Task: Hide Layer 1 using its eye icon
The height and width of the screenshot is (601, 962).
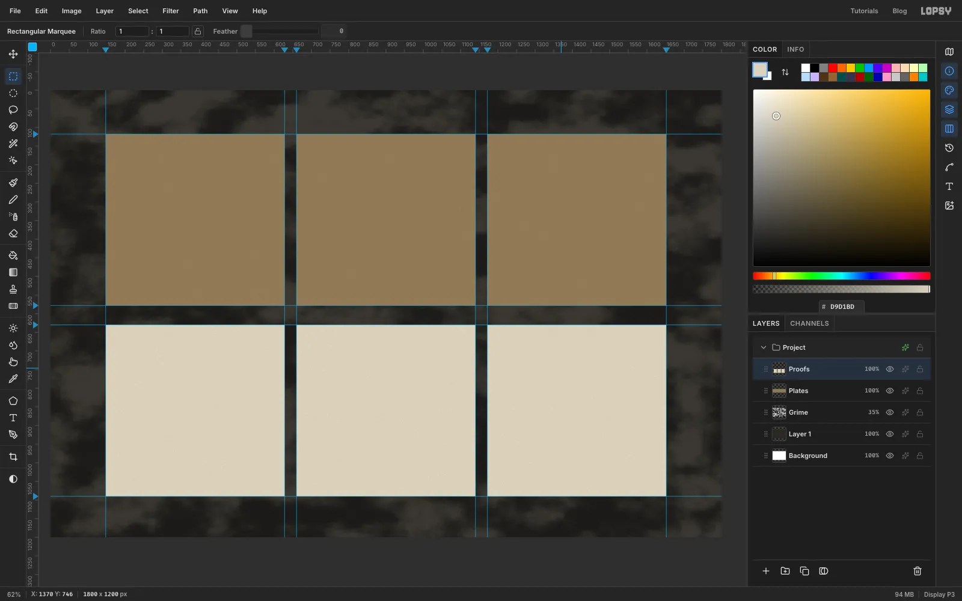Action: [890, 434]
